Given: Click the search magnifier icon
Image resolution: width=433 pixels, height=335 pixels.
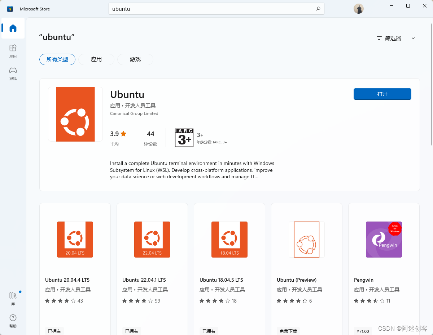Looking at the screenshot, I should pos(318,8).
